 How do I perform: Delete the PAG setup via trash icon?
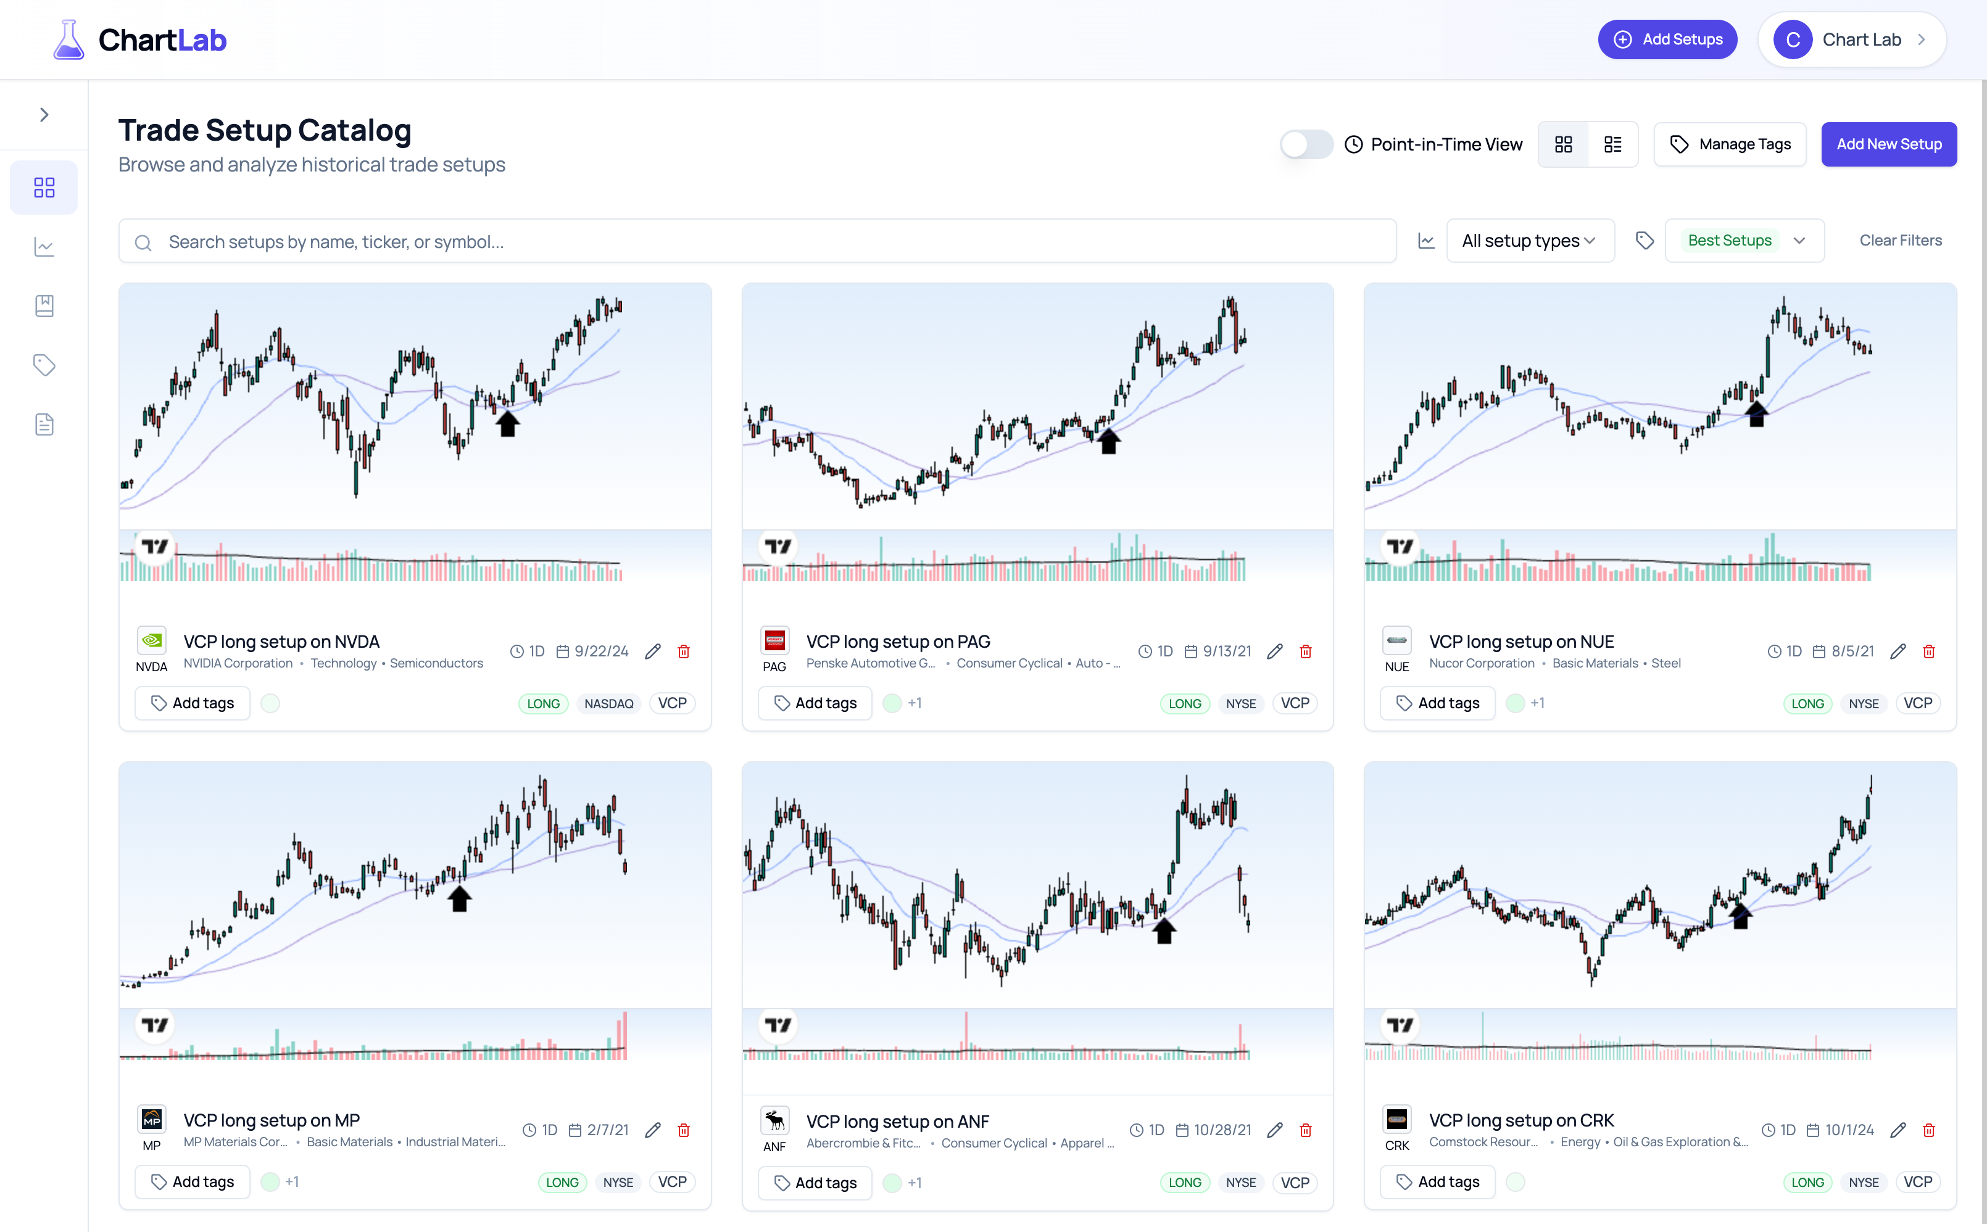click(1306, 651)
